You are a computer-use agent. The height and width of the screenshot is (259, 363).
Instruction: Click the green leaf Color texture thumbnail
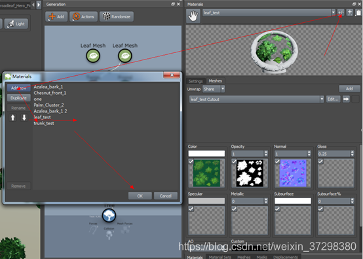(x=207, y=173)
